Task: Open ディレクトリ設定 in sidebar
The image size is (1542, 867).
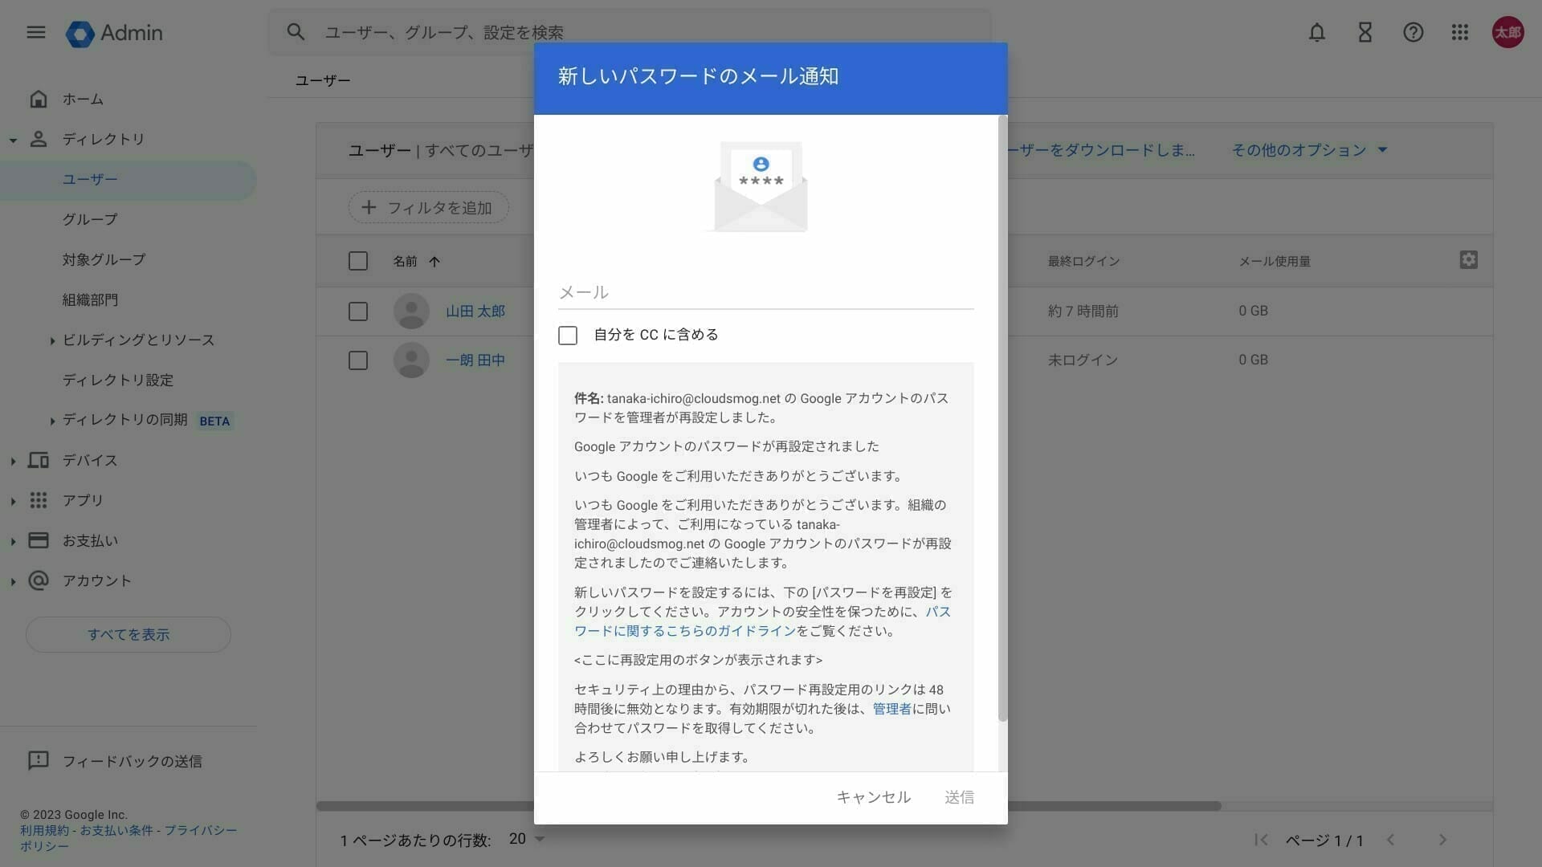Action: click(x=118, y=380)
